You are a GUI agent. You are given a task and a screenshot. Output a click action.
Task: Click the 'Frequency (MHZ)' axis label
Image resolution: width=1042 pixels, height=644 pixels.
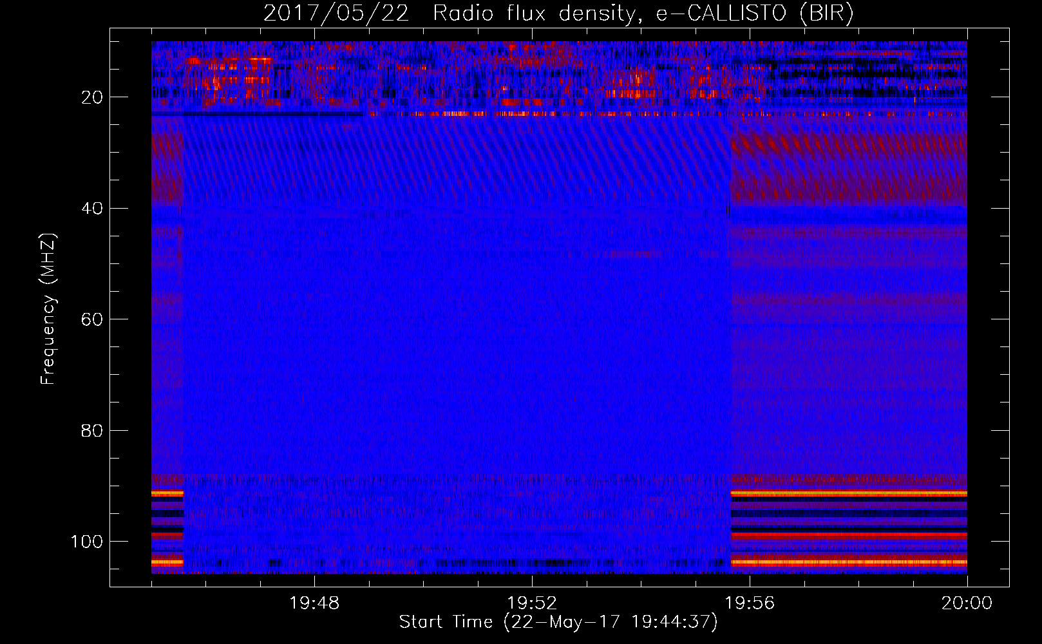(48, 309)
